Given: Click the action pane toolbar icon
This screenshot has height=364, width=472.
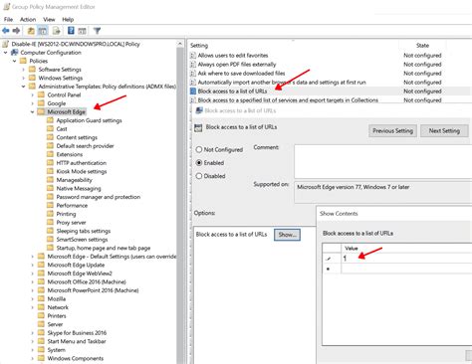Looking at the screenshot, I should click(82, 31).
